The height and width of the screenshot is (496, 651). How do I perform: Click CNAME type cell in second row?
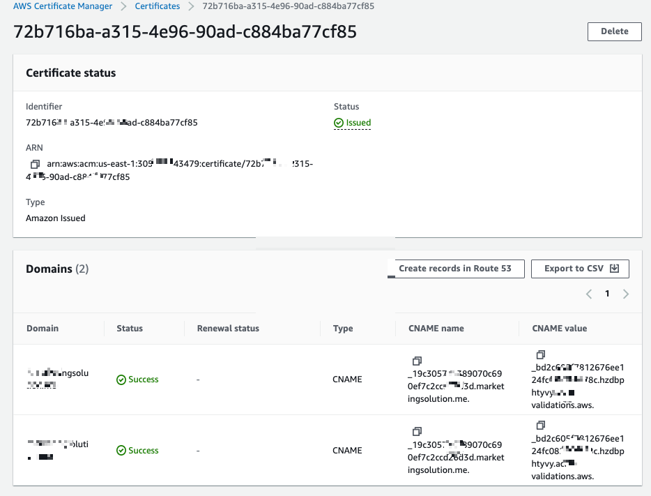(347, 450)
